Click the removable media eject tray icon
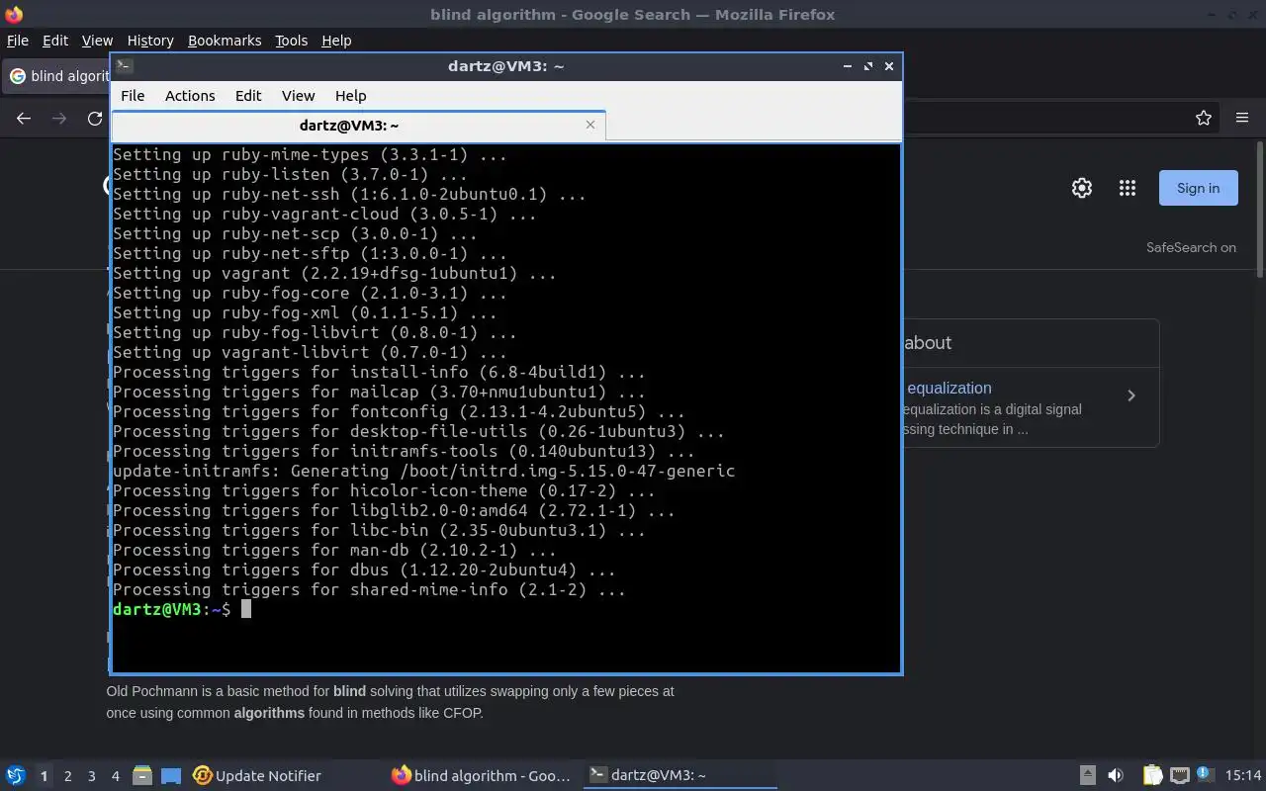The width and height of the screenshot is (1266, 791). pyautogui.click(x=1087, y=775)
